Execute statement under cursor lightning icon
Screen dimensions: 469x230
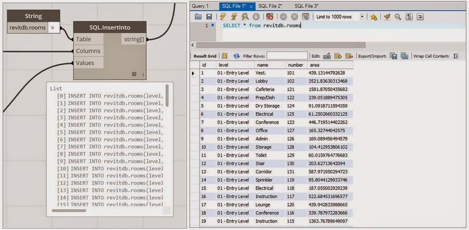[234, 17]
